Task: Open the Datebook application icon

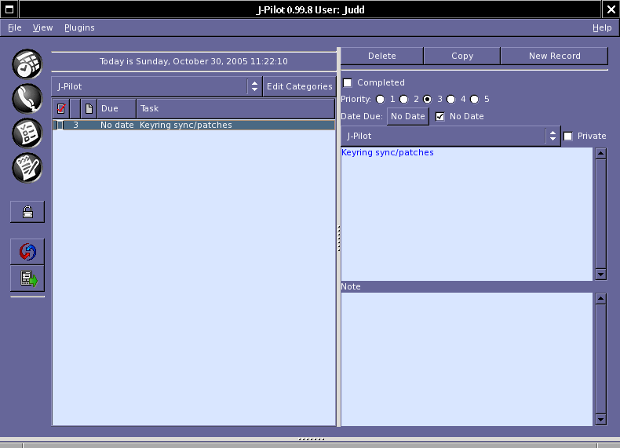Action: (27, 64)
